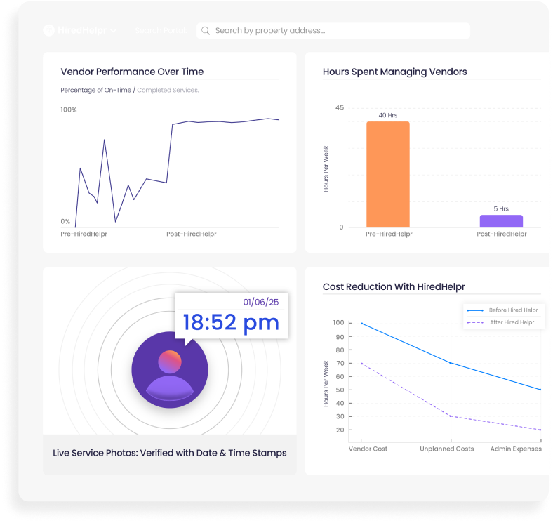Click the Vendor Performance Over Time title

coord(132,72)
